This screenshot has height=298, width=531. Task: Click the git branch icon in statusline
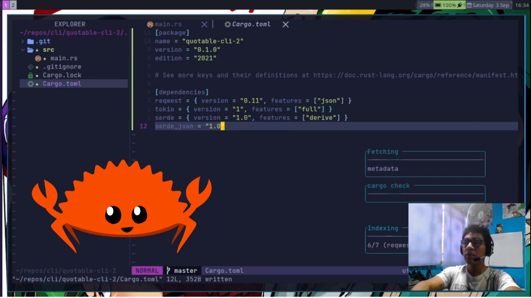(x=168, y=271)
